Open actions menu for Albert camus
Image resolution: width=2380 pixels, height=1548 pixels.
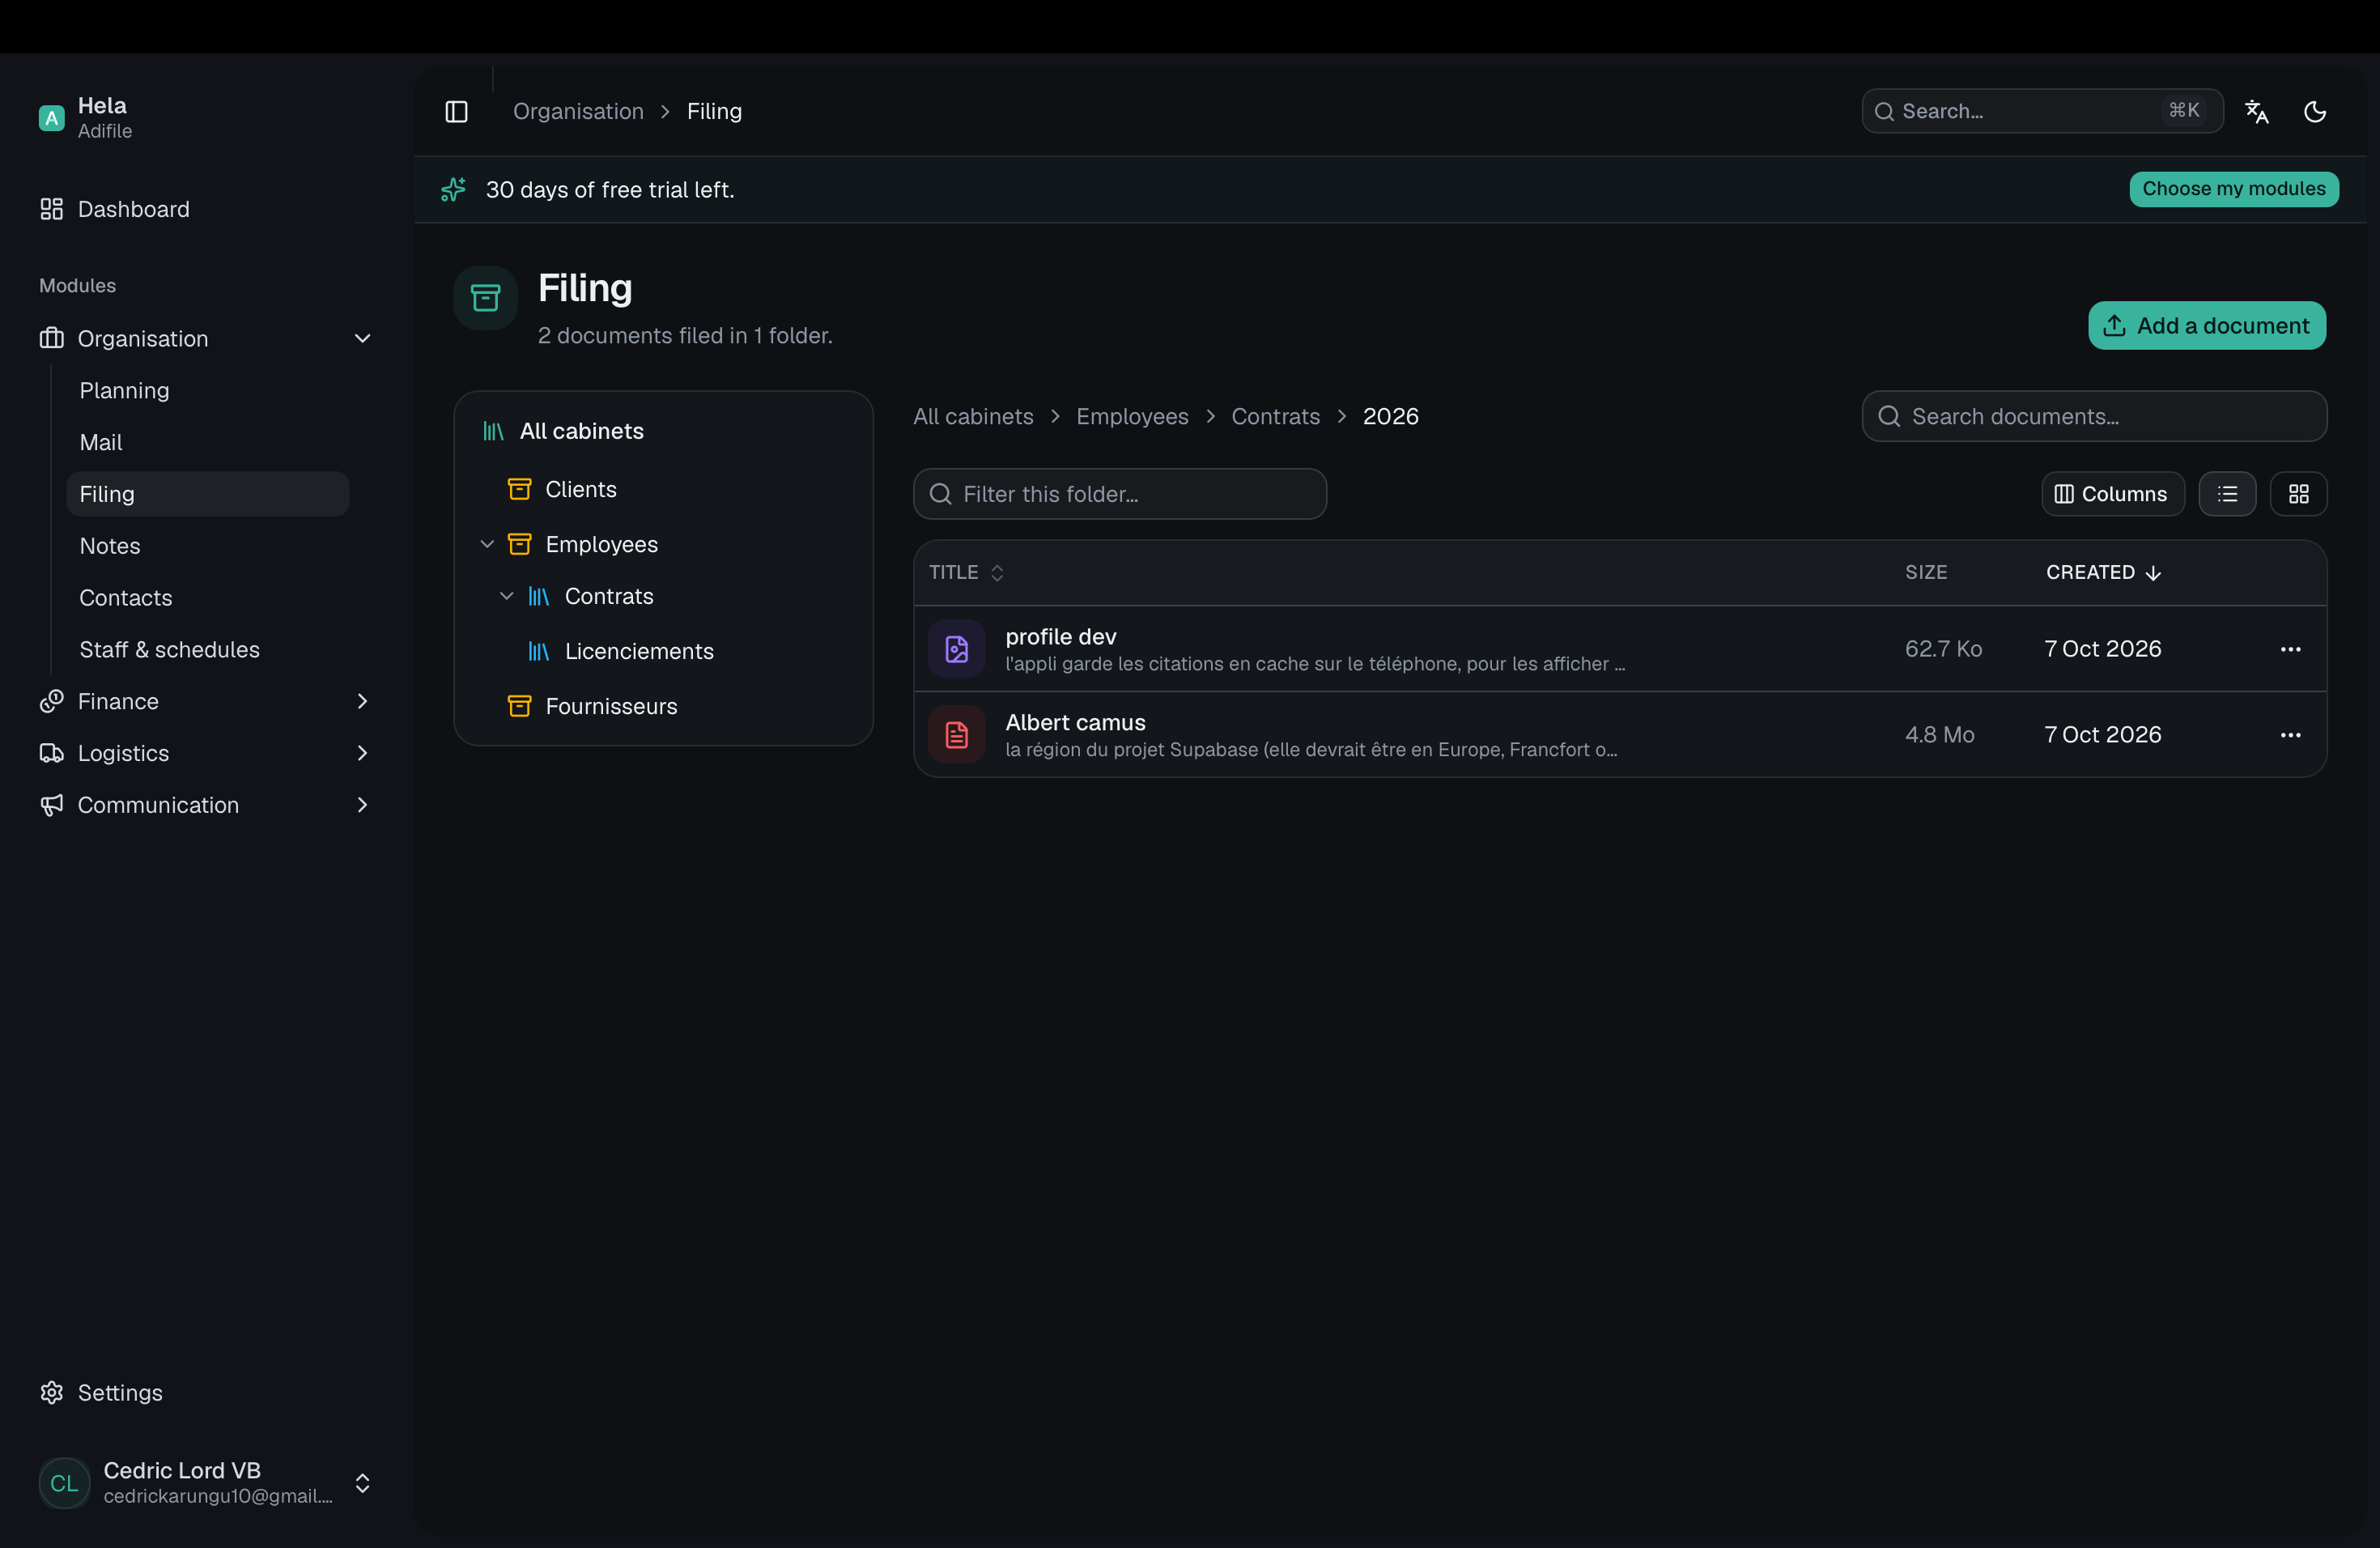click(x=2290, y=735)
